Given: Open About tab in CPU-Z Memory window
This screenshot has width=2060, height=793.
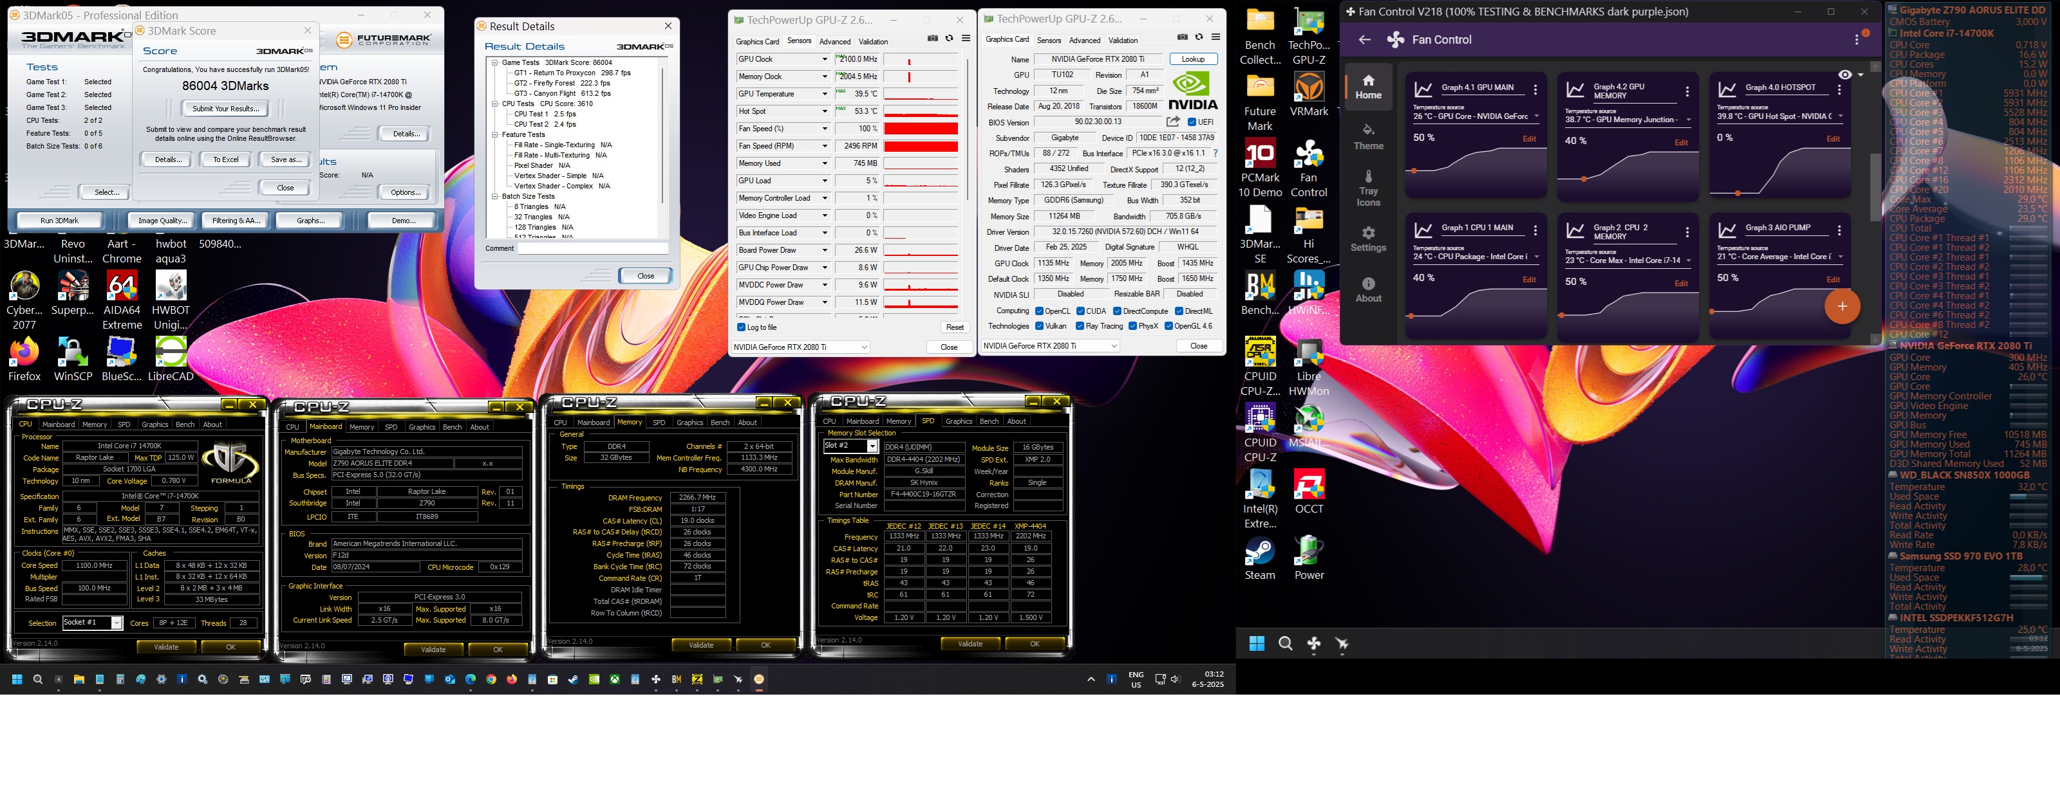Looking at the screenshot, I should pyautogui.click(x=747, y=423).
